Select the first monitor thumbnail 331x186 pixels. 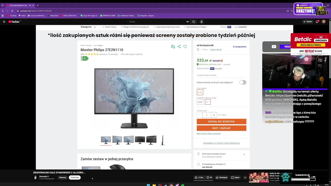[106, 140]
